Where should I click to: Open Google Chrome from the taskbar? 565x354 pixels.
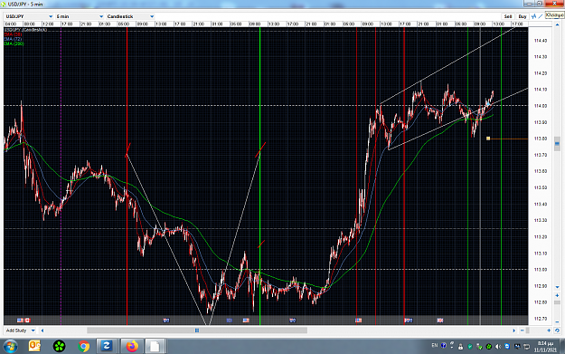[x=83, y=347]
